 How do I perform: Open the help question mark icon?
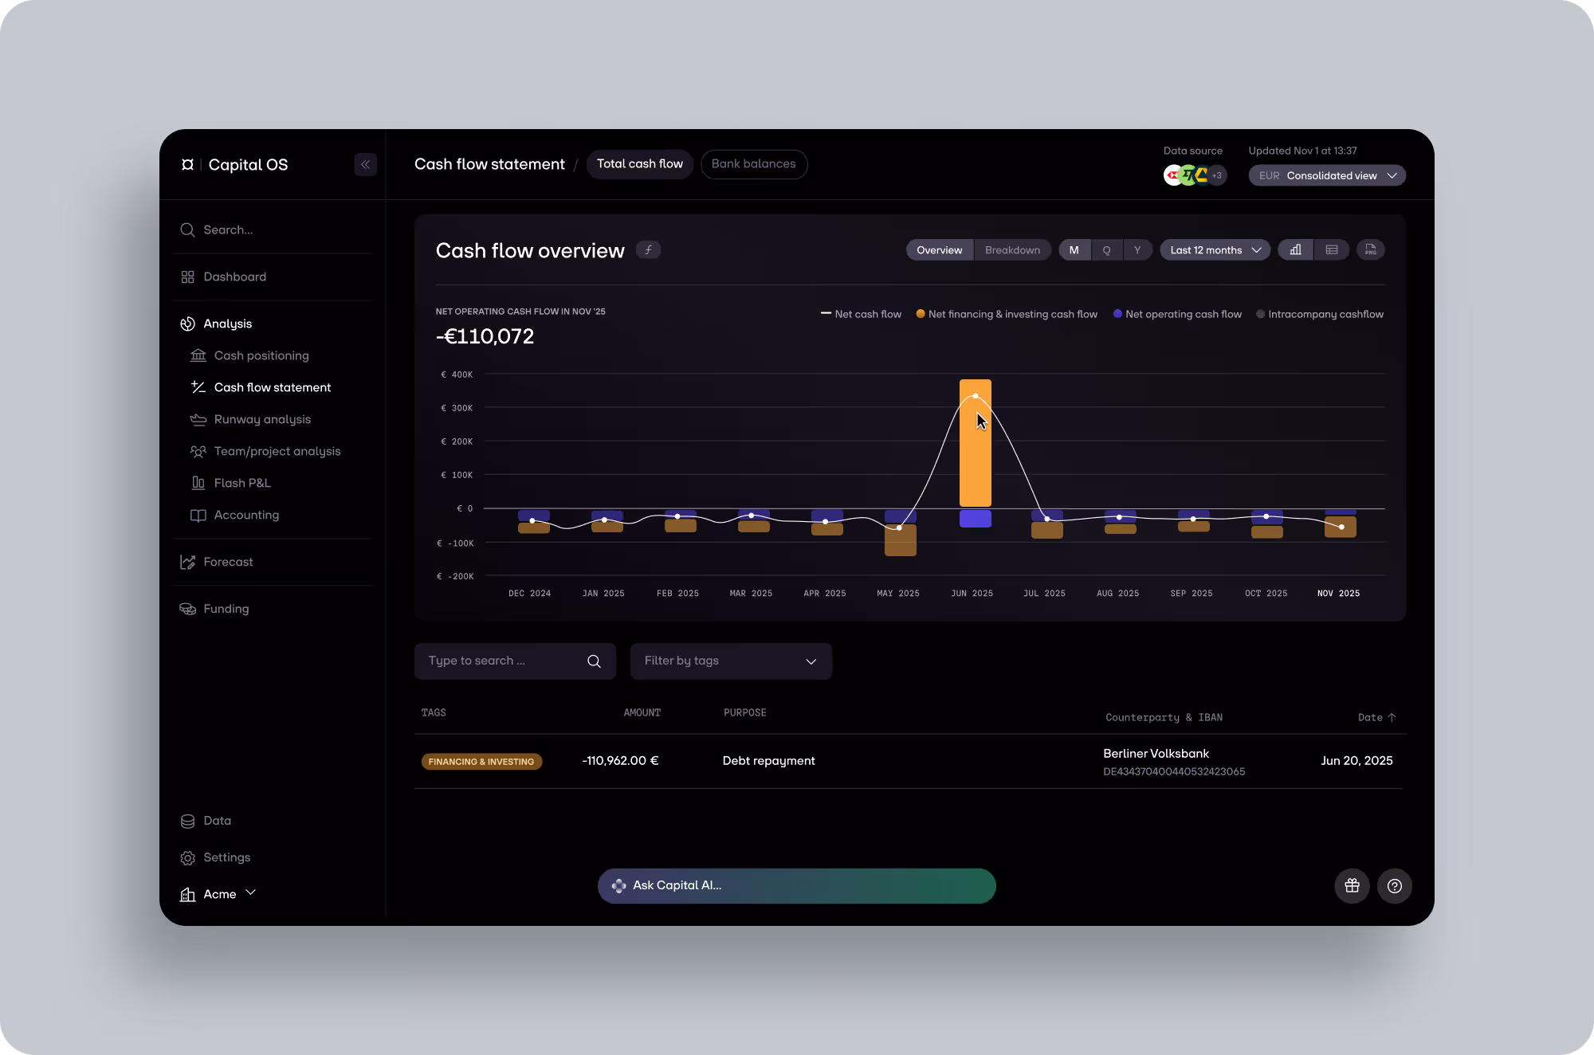(x=1394, y=886)
